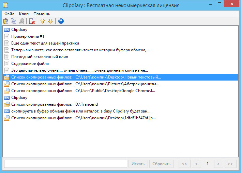Click the copy clip toolbar icon

14,21
